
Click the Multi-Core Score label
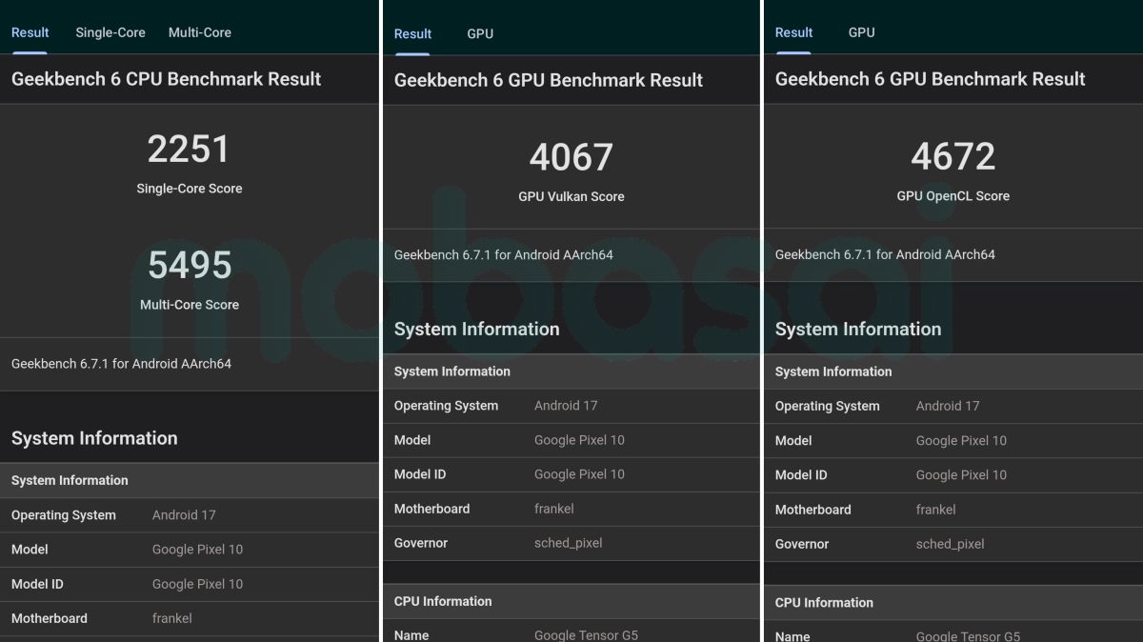point(190,305)
